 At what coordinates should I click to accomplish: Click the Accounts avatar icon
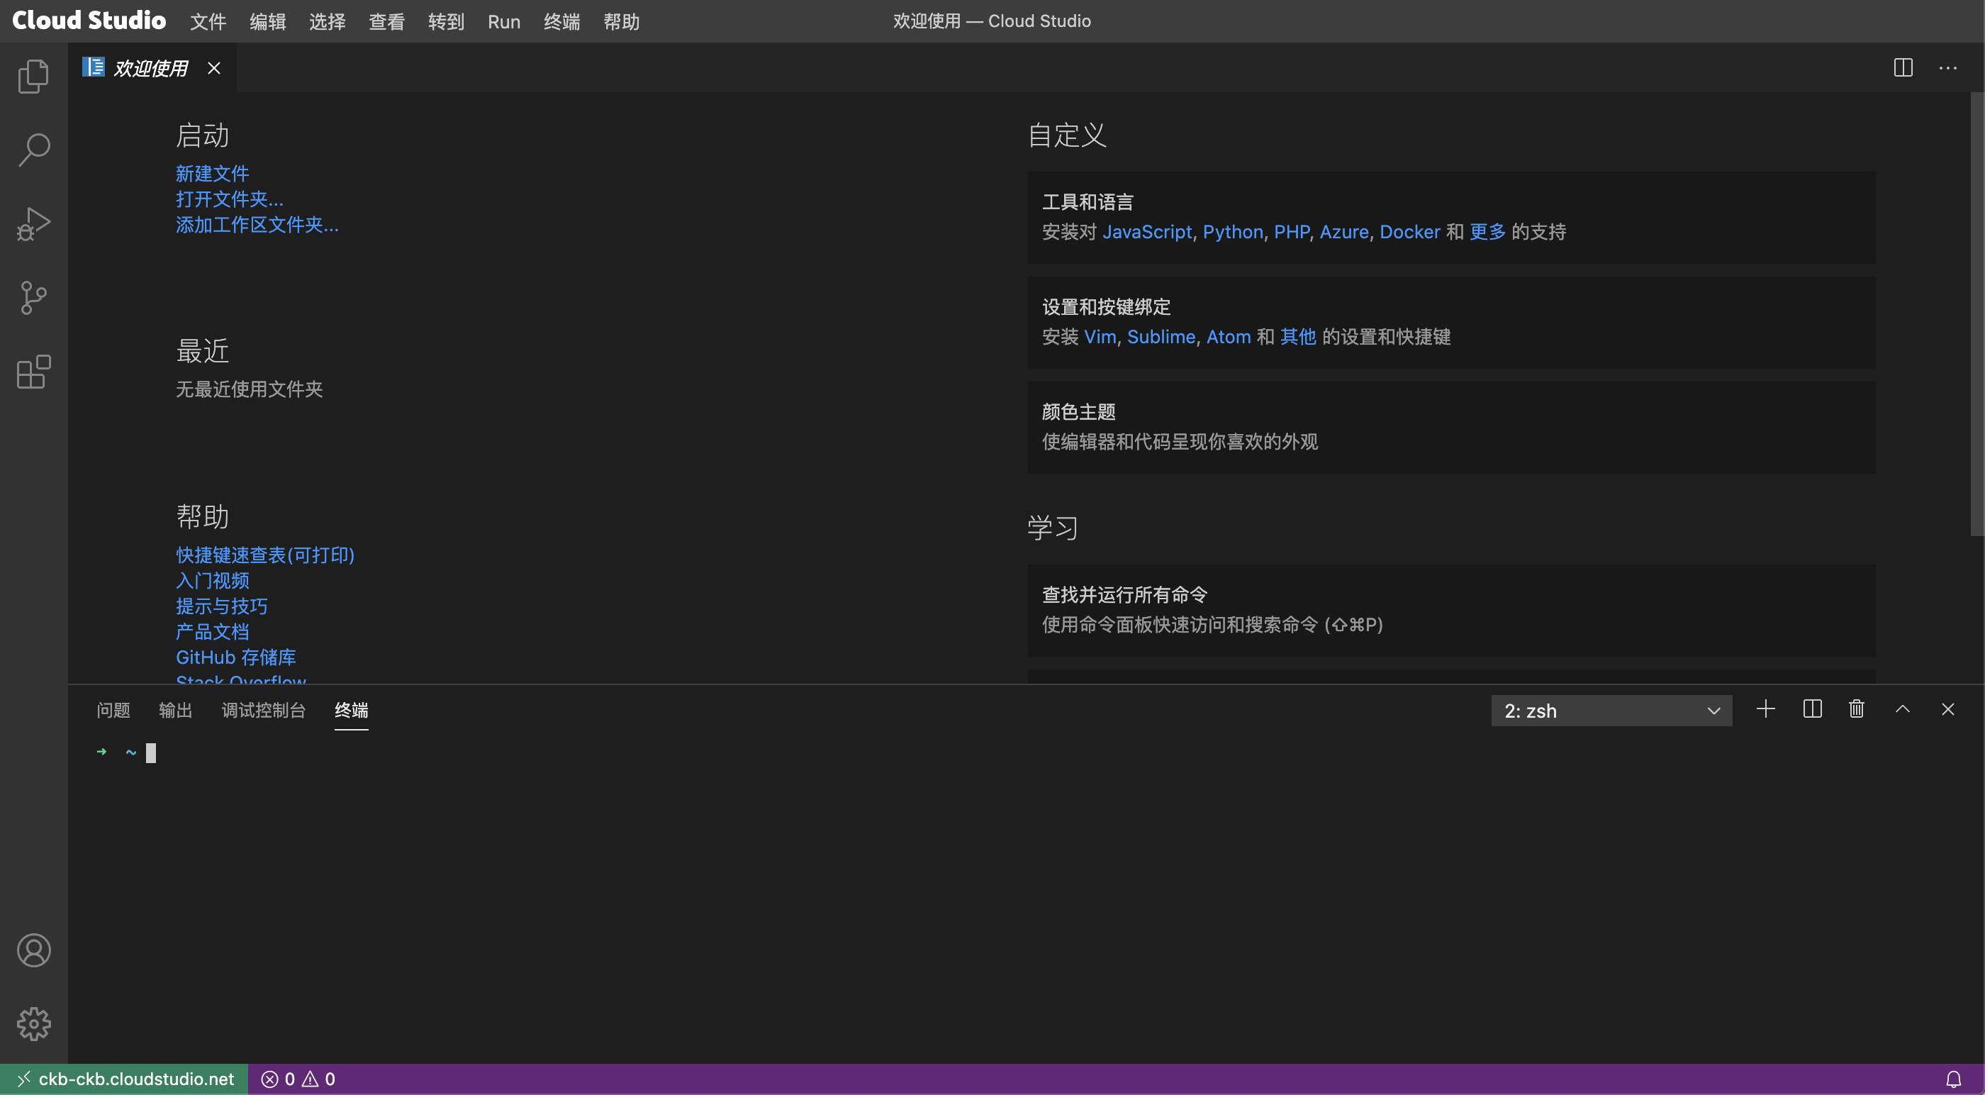tap(33, 950)
